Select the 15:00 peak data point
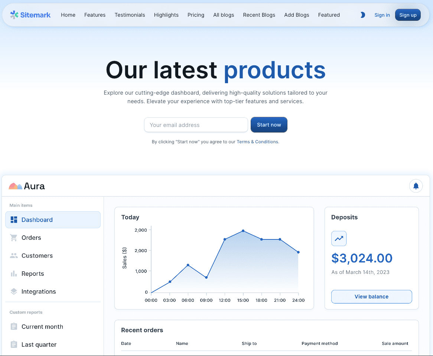The height and width of the screenshot is (356, 433). (243, 231)
